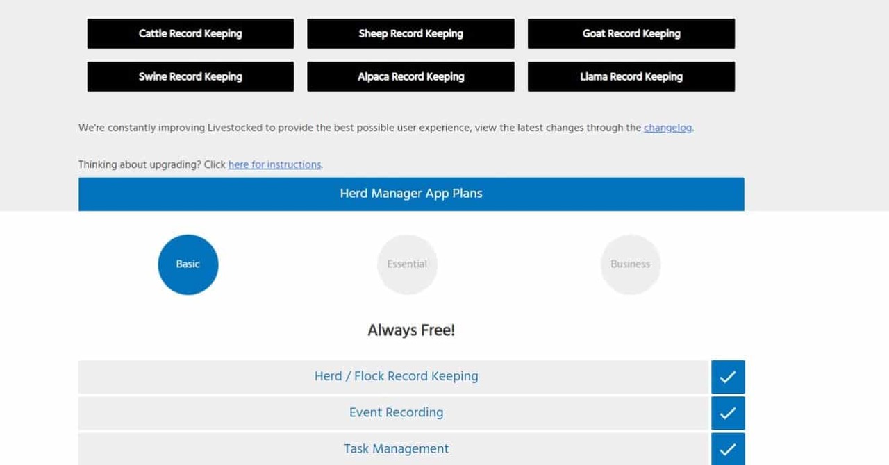Choose the Business plan circle
The image size is (889, 465).
click(x=630, y=264)
